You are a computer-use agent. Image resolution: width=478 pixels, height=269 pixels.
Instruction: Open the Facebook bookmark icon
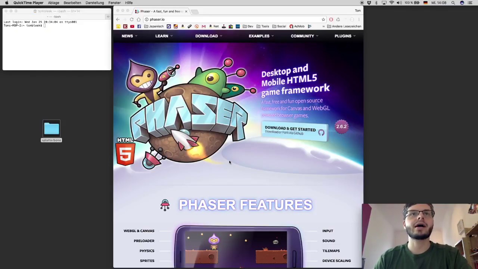click(x=139, y=26)
